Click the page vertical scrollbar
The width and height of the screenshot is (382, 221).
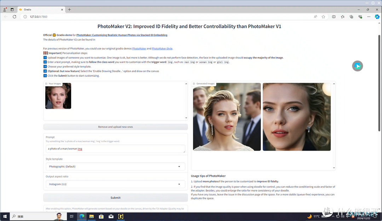pyautogui.click(x=379, y=83)
